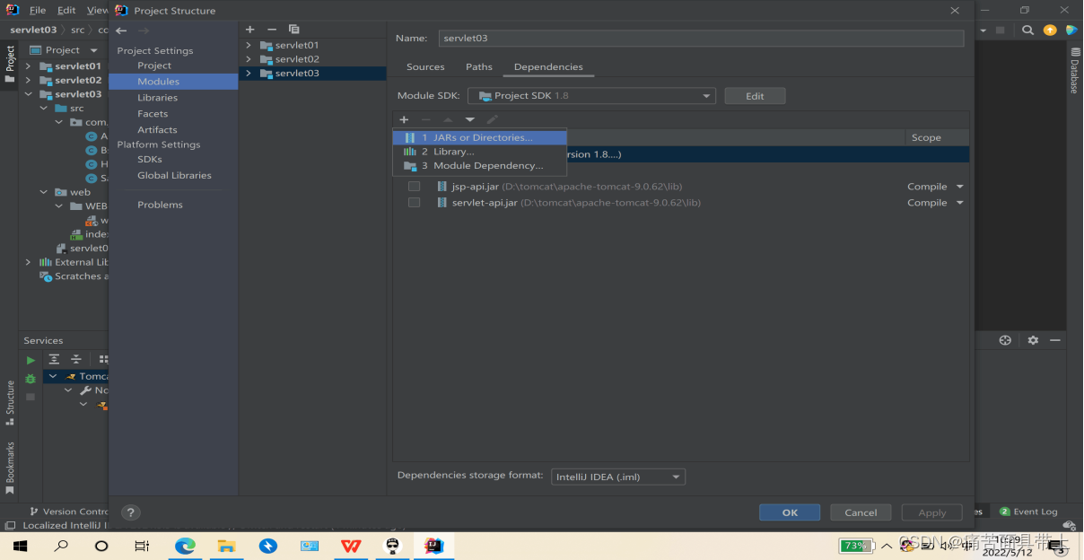Expand the External Libraries node in Project tree
The height and width of the screenshot is (560, 1084).
tap(28, 262)
